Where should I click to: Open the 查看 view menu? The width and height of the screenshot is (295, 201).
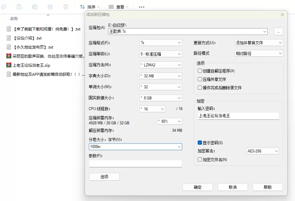pos(118,7)
